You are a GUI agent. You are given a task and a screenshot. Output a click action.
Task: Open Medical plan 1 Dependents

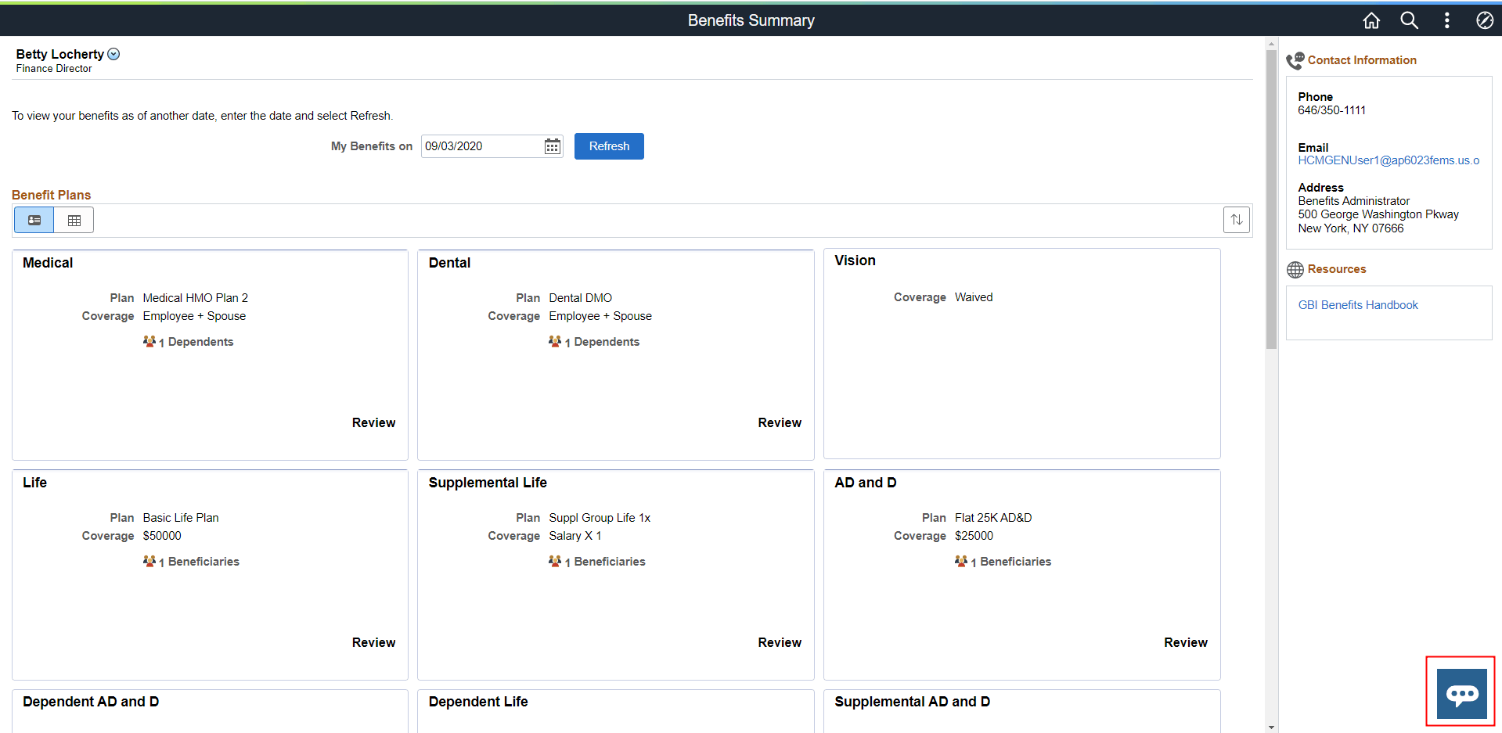tap(196, 342)
